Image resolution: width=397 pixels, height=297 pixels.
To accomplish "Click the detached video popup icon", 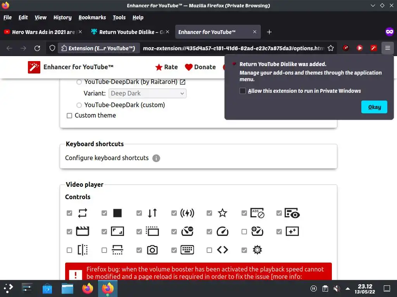I will 152,231.
